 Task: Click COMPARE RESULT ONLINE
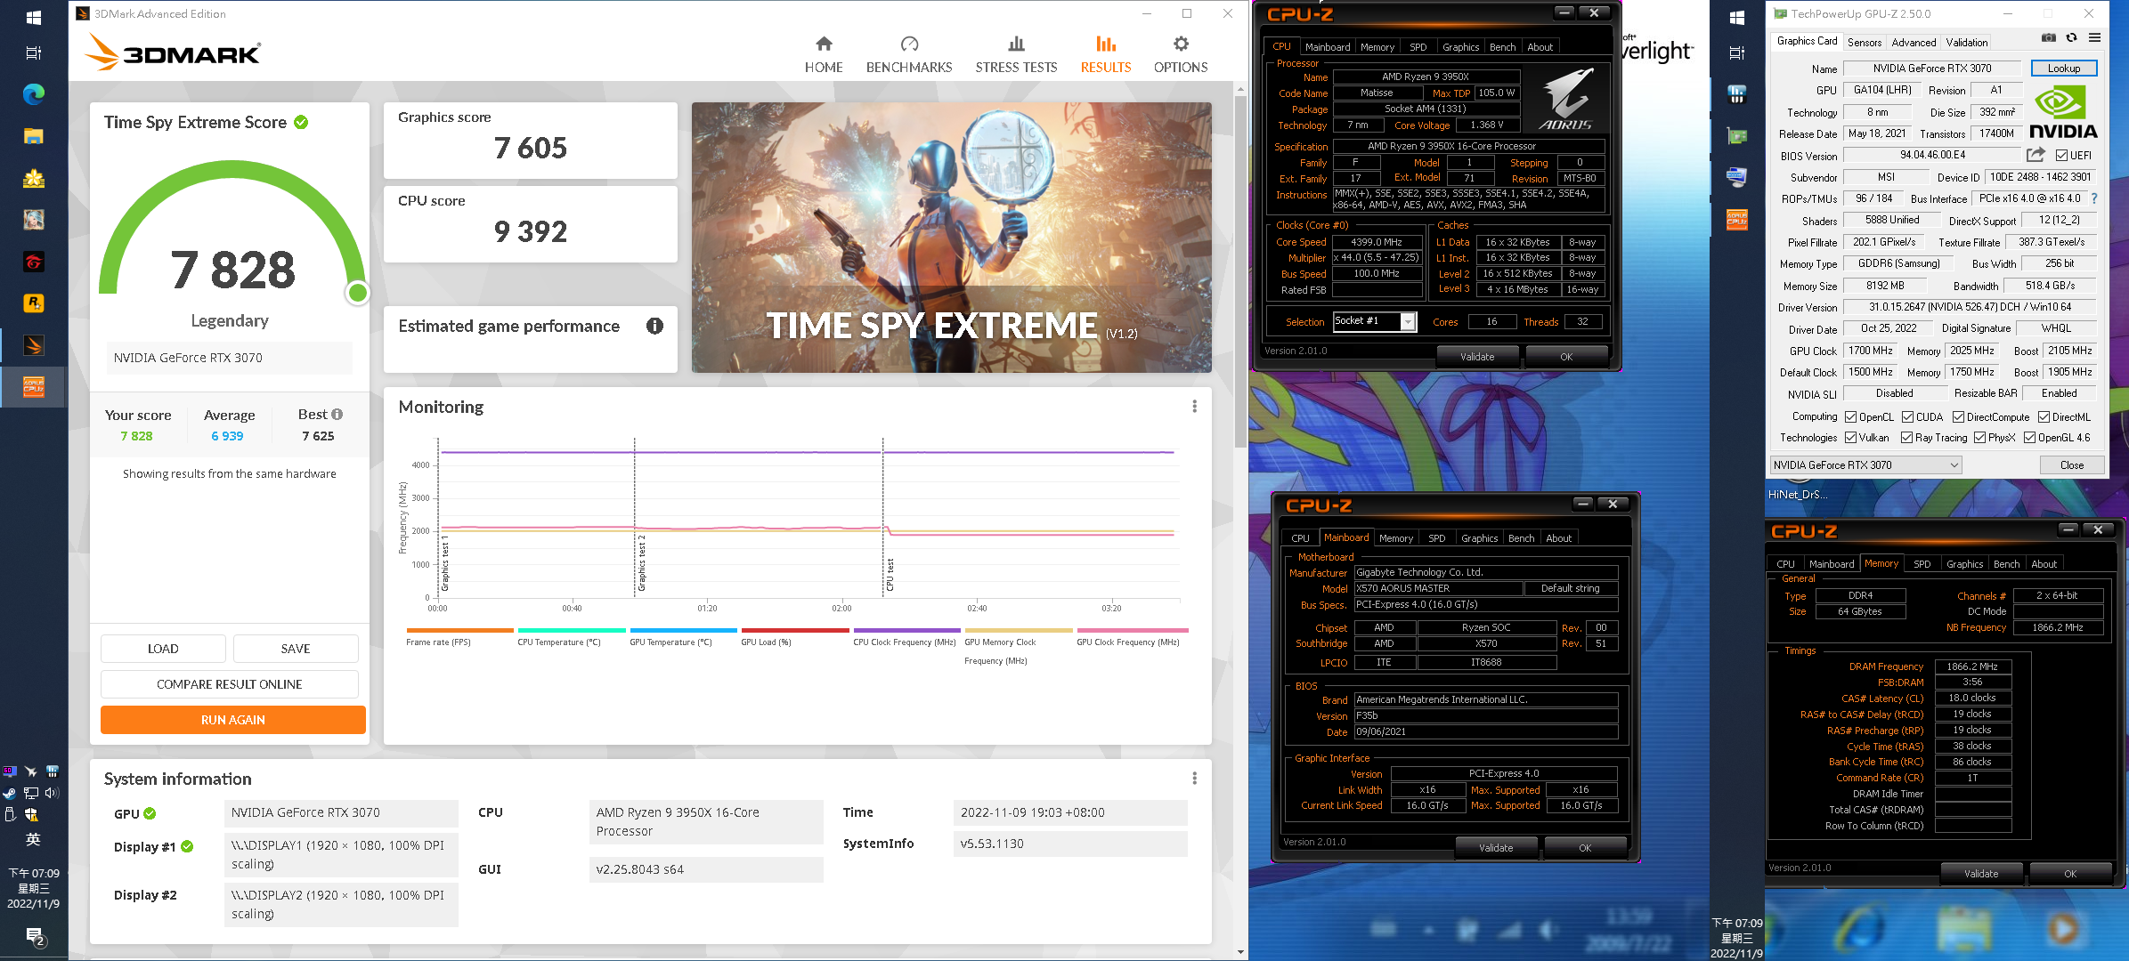pos(230,684)
